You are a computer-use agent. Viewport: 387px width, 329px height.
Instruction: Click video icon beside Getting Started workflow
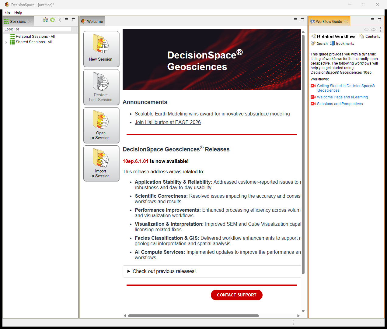tap(313, 86)
